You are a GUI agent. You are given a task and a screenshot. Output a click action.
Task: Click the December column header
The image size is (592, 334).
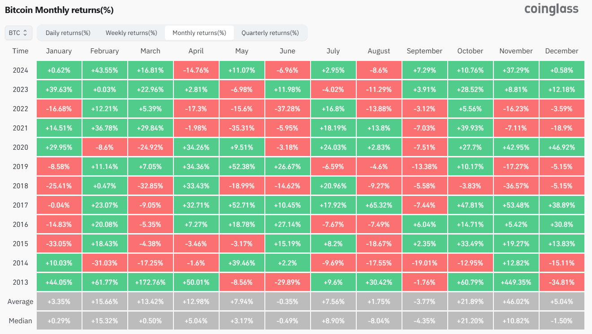pyautogui.click(x=562, y=51)
